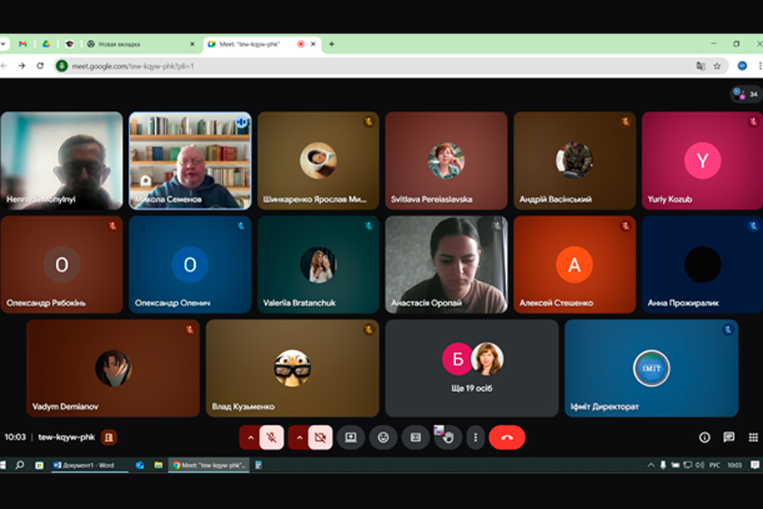763x509 pixels.
Task: Select Valeriia Bratanchuk participant tile
Action: pyautogui.click(x=318, y=265)
